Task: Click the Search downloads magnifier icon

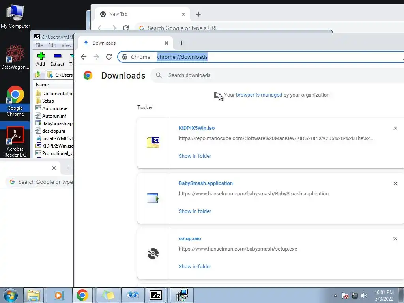Action: click(159, 75)
